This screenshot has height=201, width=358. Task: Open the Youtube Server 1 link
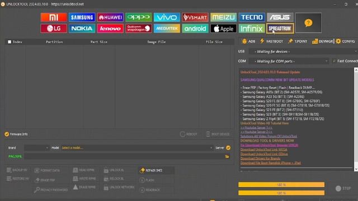[x=256, y=128]
